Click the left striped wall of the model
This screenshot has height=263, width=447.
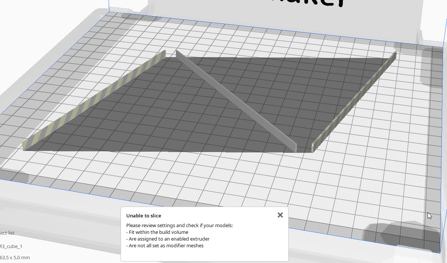click(x=94, y=100)
